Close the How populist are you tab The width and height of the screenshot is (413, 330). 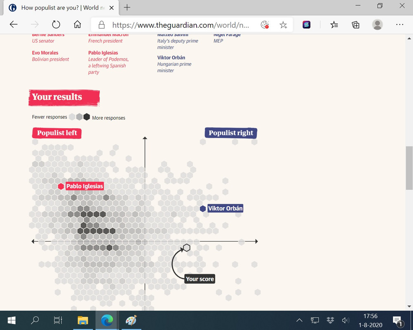point(112,8)
